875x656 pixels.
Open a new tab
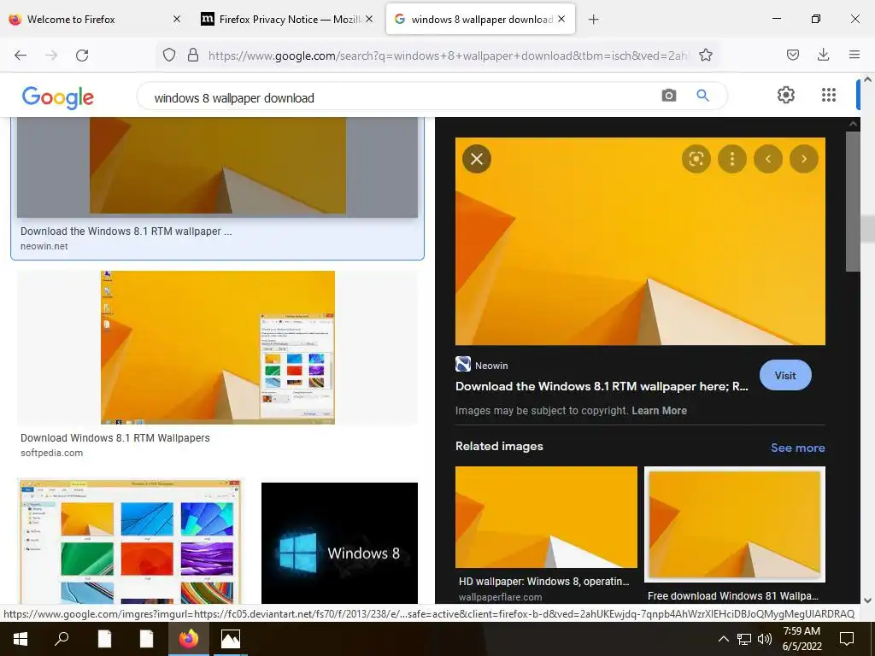coord(594,20)
